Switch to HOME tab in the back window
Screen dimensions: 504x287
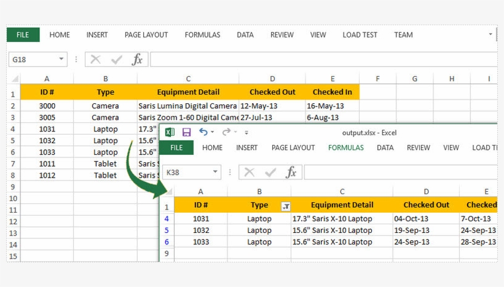(x=60, y=34)
